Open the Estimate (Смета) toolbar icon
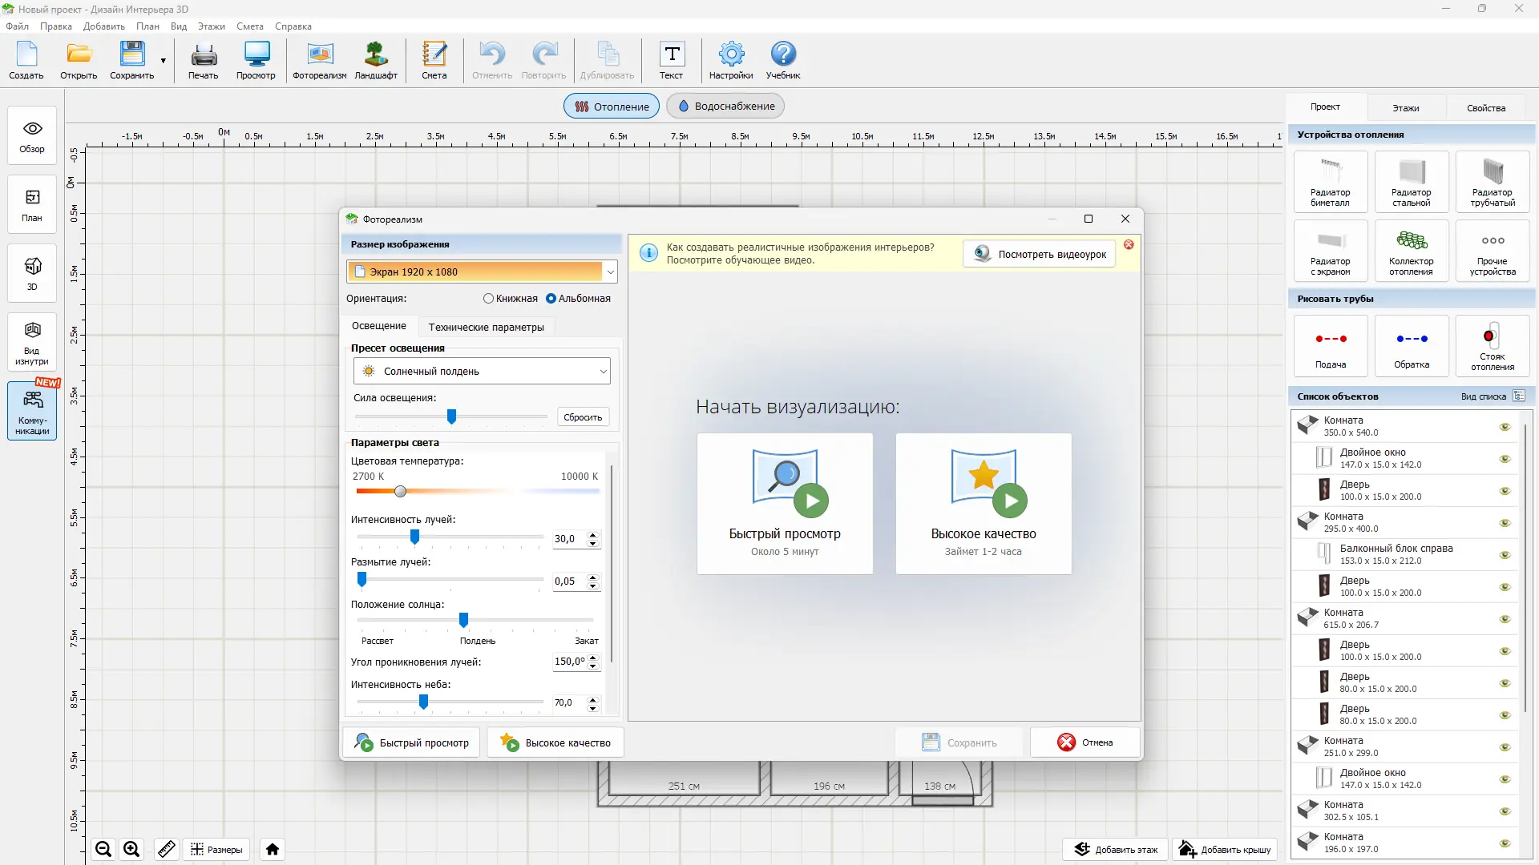1539x865 pixels. coord(434,61)
